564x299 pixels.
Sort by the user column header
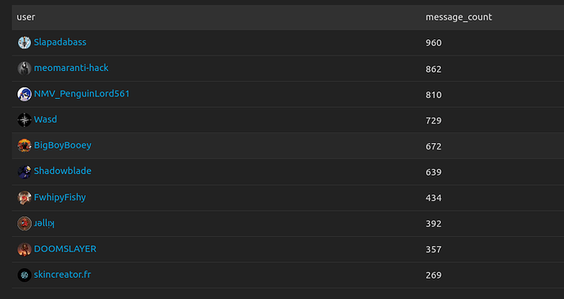click(x=26, y=17)
